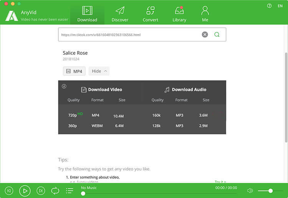Click the 2.9M audio size
This screenshot has width=288, height=198.
203,126
